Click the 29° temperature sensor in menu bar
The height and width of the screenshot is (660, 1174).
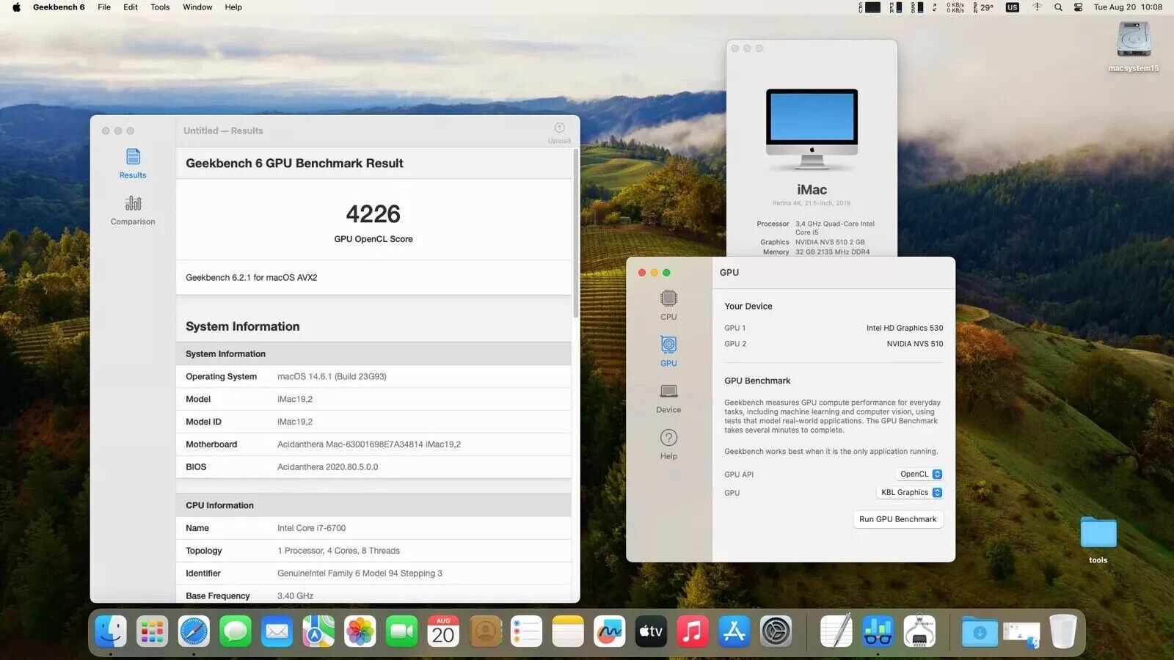(x=983, y=7)
